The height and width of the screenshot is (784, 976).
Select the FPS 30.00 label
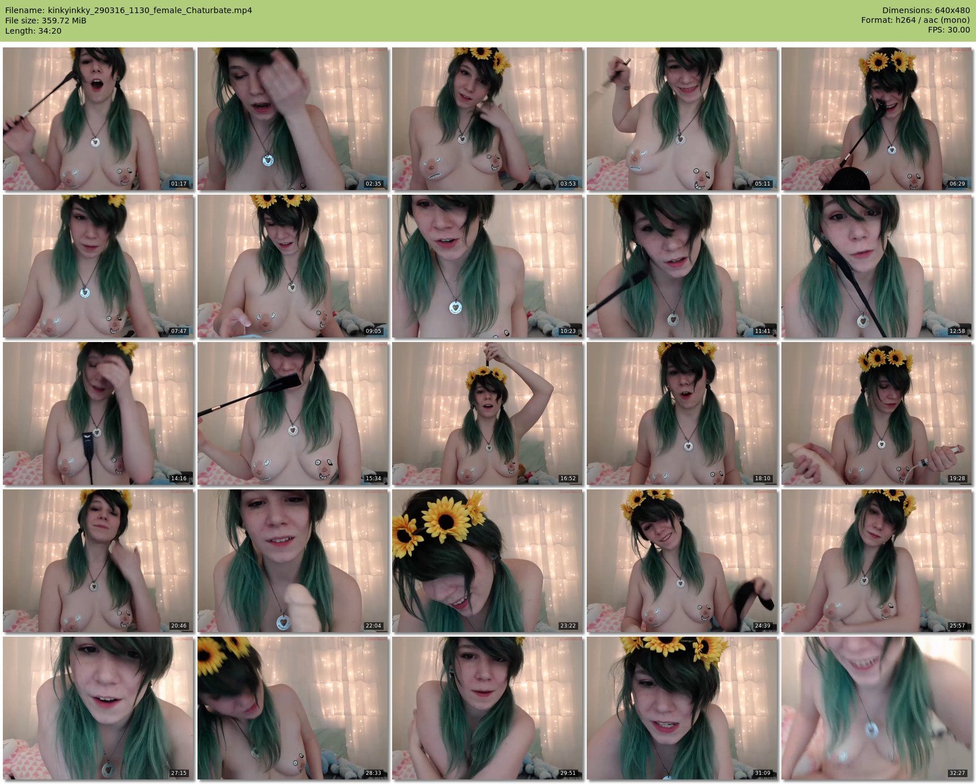(x=949, y=30)
